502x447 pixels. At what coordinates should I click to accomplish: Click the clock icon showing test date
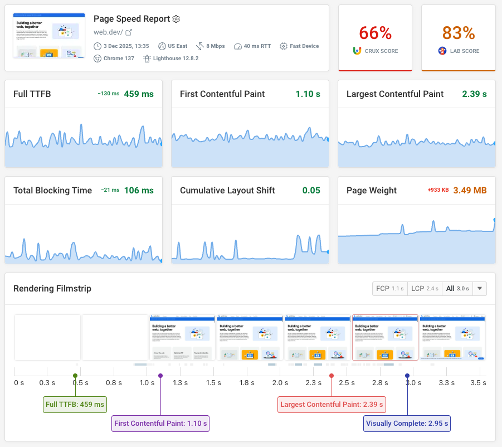(98, 46)
